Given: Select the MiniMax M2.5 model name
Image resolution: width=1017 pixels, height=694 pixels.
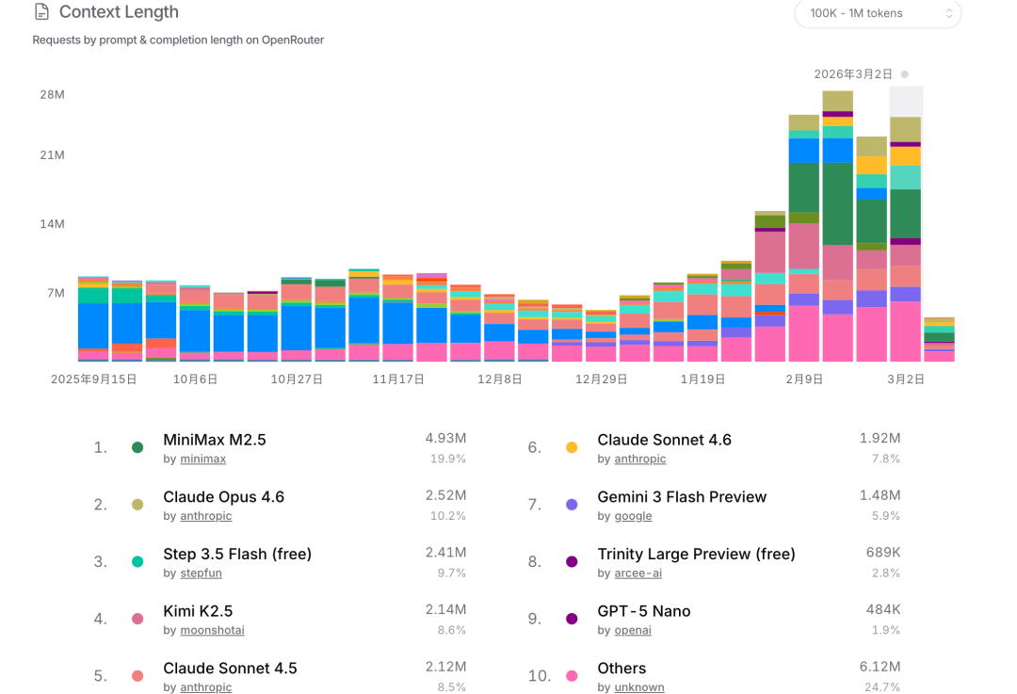Looking at the screenshot, I should (x=215, y=440).
